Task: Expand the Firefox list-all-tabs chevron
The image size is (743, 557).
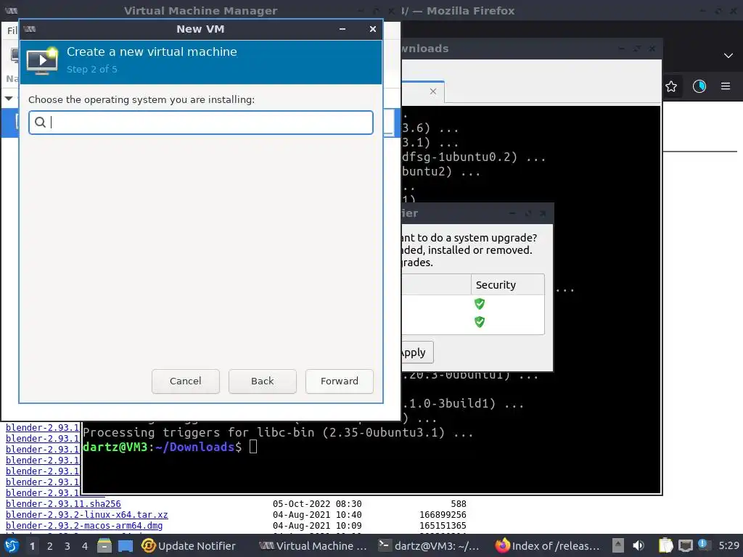Action: click(728, 55)
